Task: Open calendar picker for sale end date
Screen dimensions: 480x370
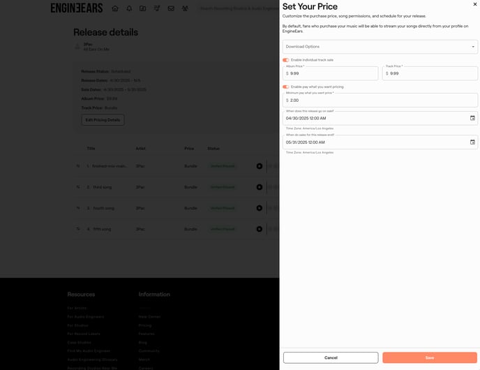Action: [x=472, y=142]
